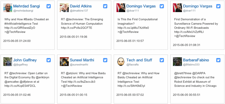Click the @dmatkins137 handle
The height and width of the screenshot is (104, 225).
point(79,11)
